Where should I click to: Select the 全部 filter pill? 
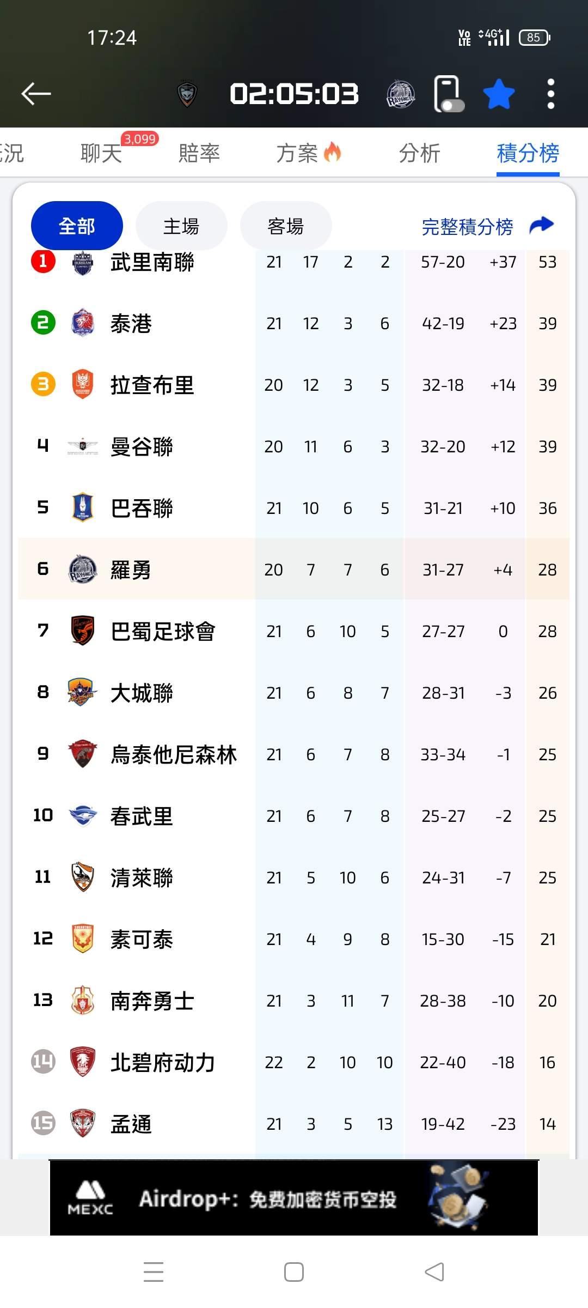77,226
